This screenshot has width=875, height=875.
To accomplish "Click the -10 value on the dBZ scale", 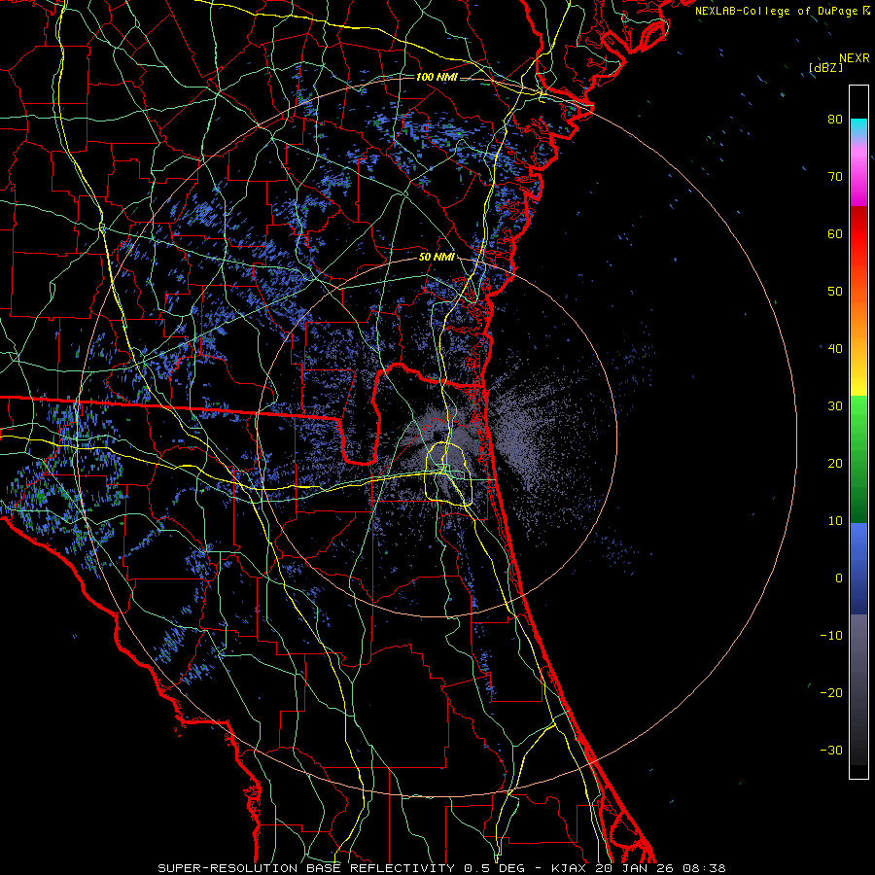I will pyautogui.click(x=831, y=636).
